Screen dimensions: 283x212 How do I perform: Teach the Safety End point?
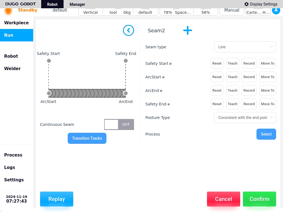click(232, 104)
